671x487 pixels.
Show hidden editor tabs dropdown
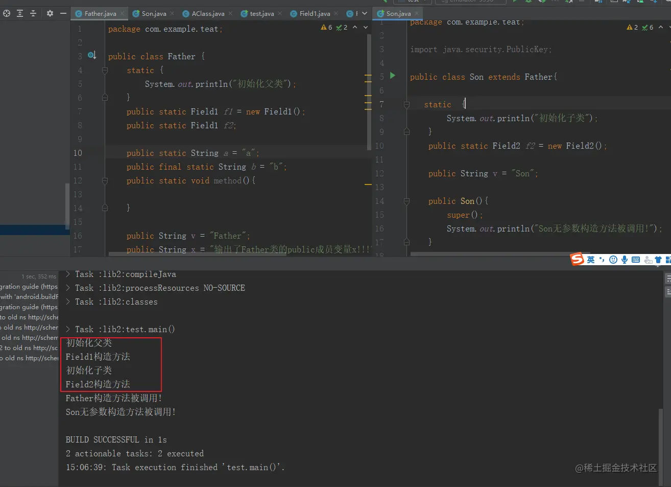(x=365, y=13)
